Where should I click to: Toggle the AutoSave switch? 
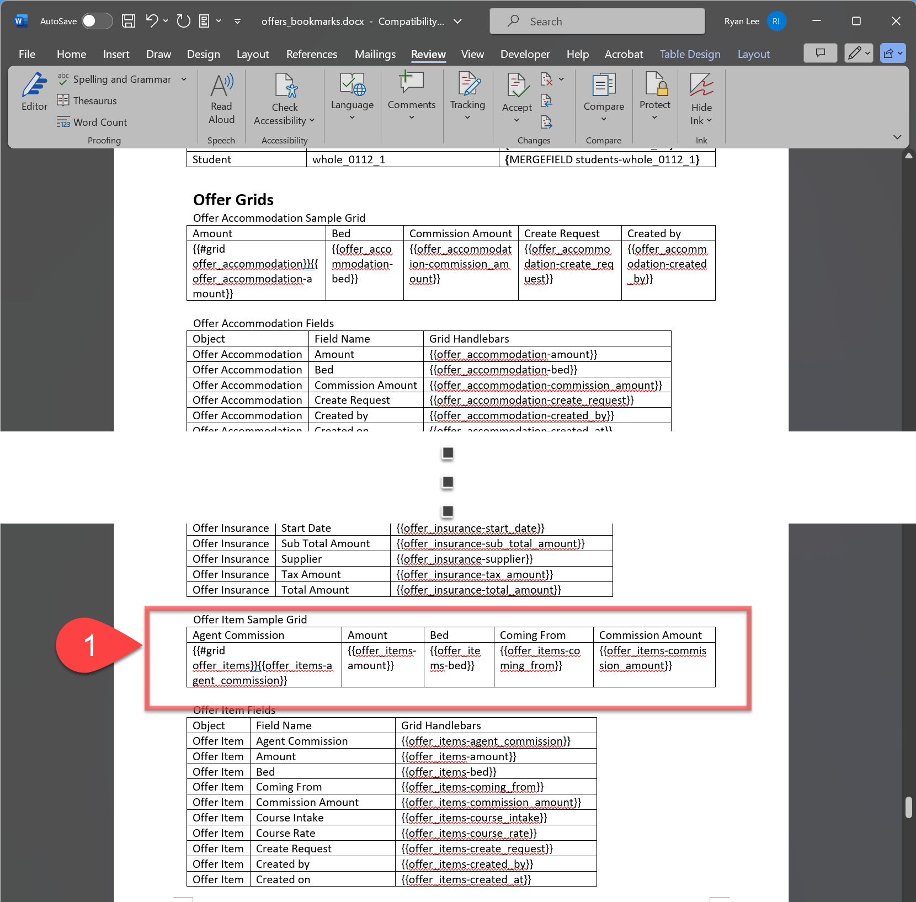97,22
